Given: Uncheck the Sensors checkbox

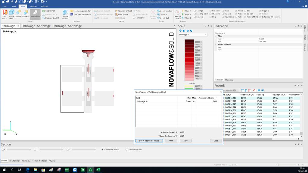Looking at the screenshot, I should coord(195,17).
